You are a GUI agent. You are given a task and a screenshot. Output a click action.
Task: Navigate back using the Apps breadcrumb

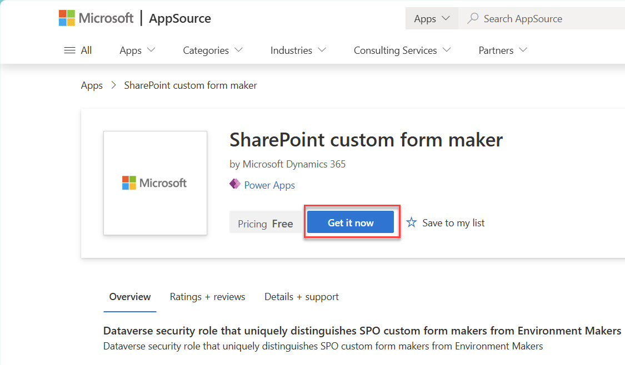pyautogui.click(x=92, y=85)
